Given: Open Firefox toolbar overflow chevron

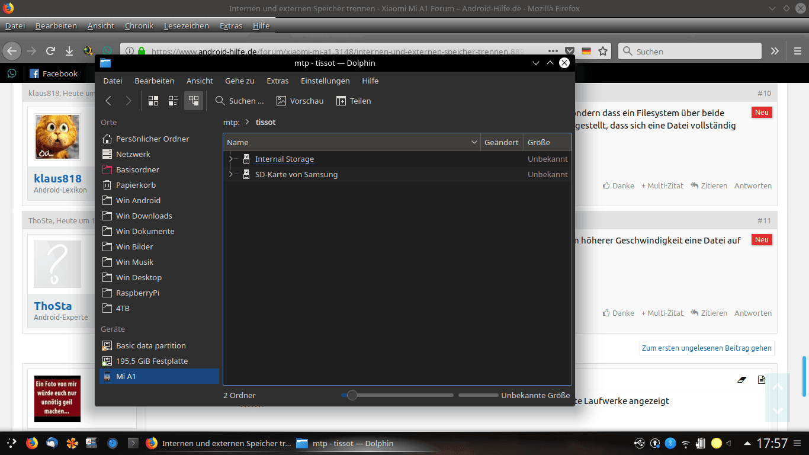Looking at the screenshot, I should [x=775, y=52].
